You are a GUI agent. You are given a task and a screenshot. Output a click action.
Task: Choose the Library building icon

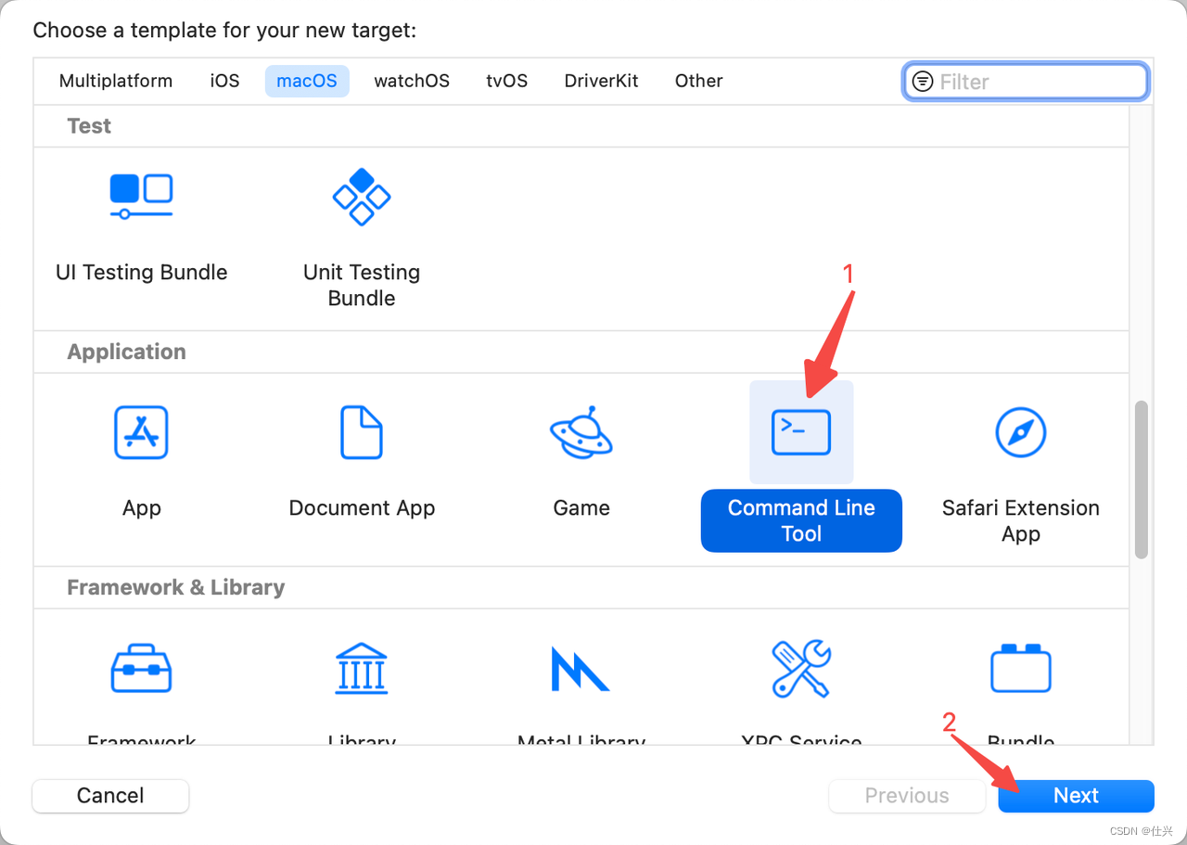click(362, 668)
